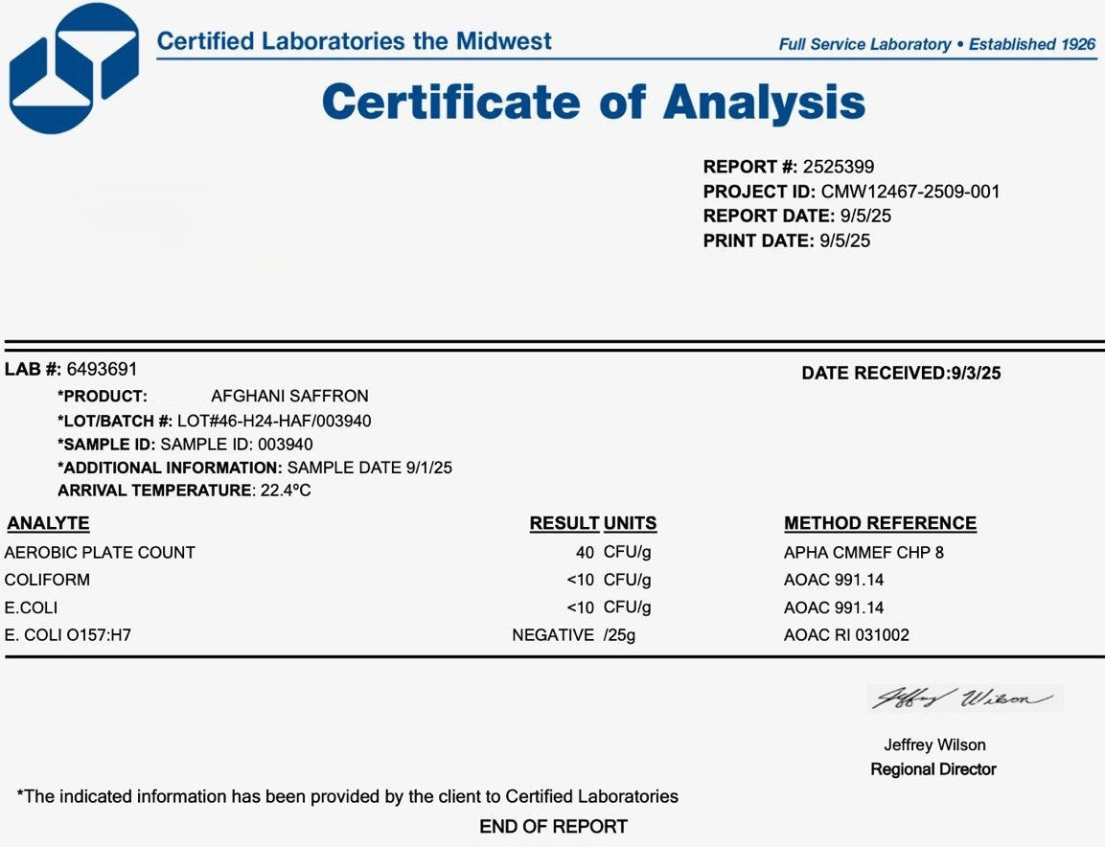Click the Regional Director title
This screenshot has height=847, width=1105.
(933, 769)
